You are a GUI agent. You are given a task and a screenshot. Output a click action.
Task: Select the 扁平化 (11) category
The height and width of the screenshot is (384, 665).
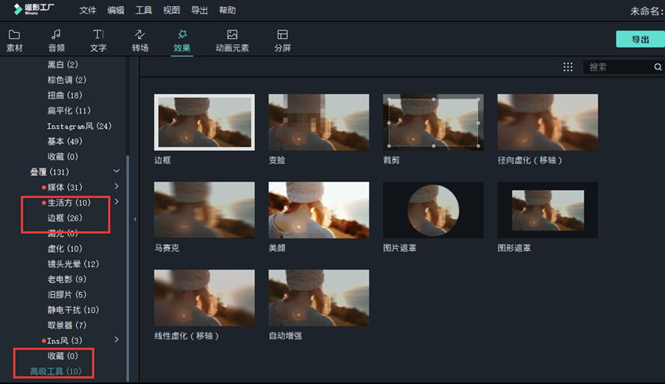coord(69,110)
